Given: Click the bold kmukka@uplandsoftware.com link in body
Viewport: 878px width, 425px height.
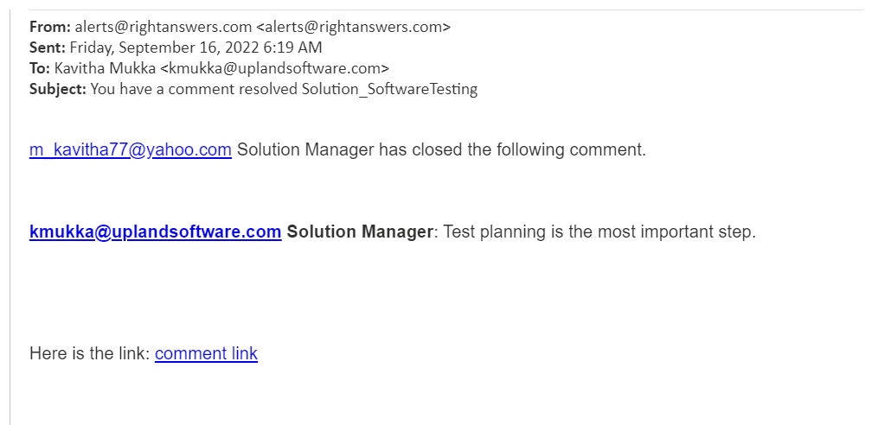Looking at the screenshot, I should tap(155, 232).
